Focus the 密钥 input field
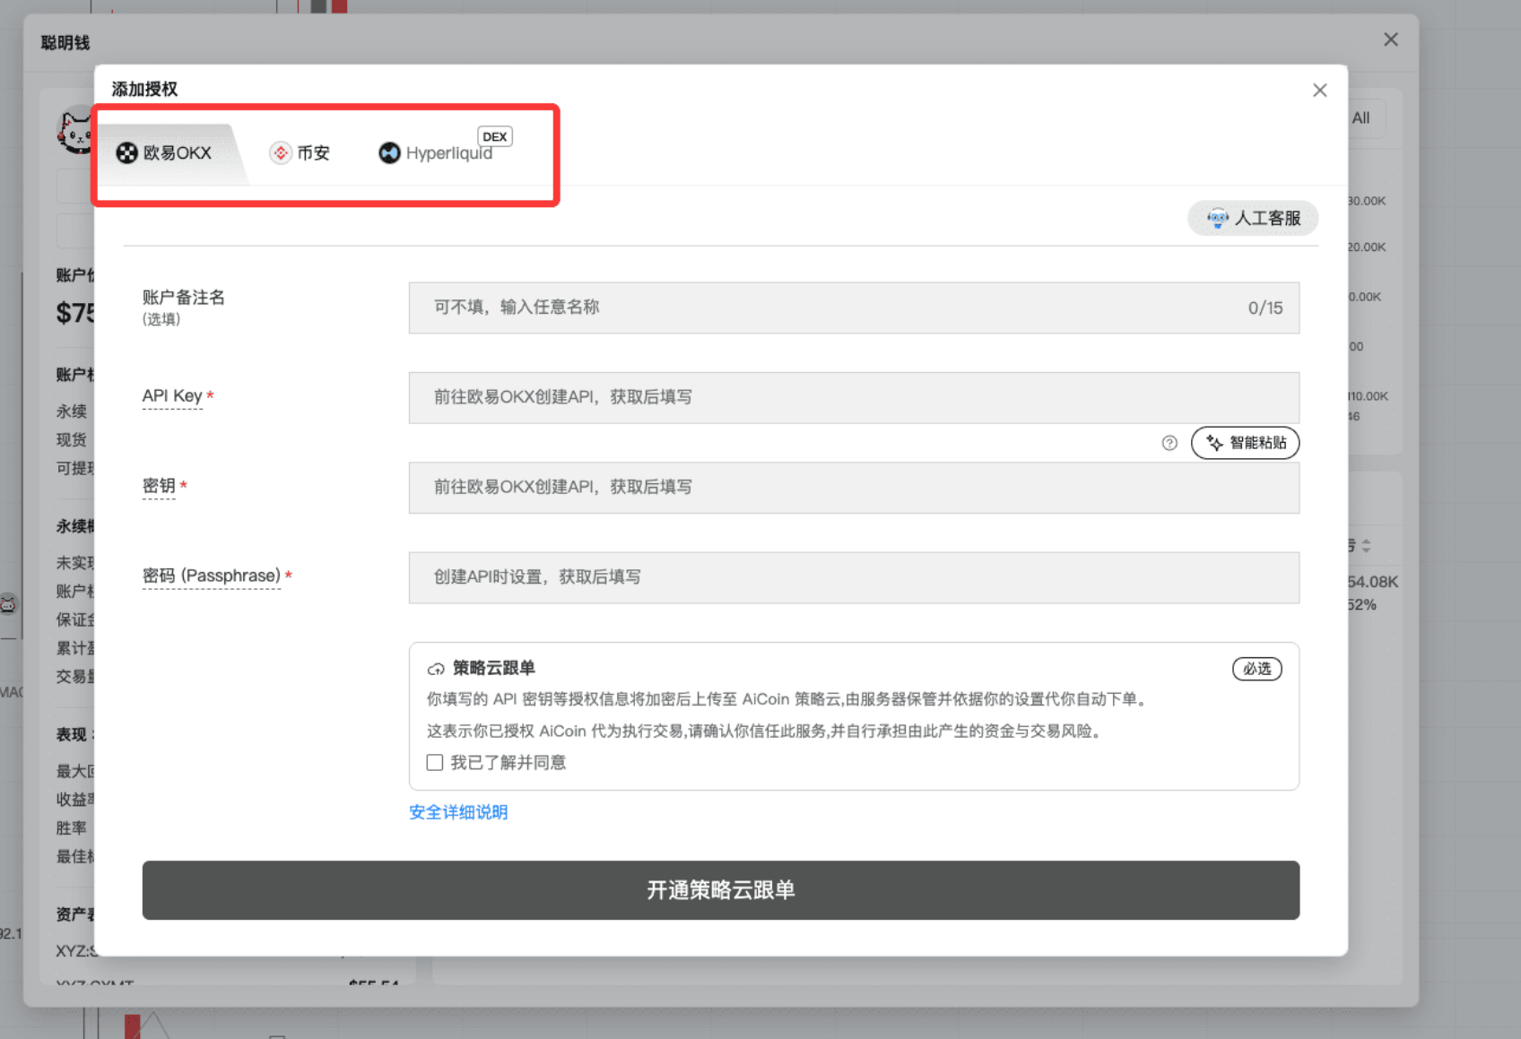The height and width of the screenshot is (1039, 1521). coord(854,487)
